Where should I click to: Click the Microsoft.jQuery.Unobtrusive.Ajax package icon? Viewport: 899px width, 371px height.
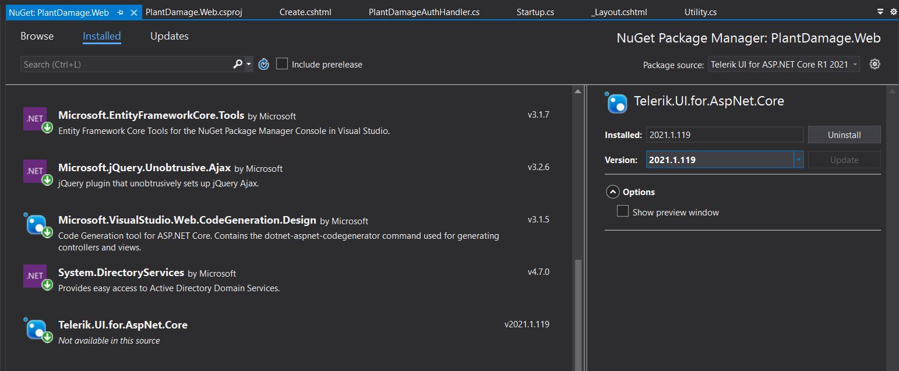(x=35, y=171)
